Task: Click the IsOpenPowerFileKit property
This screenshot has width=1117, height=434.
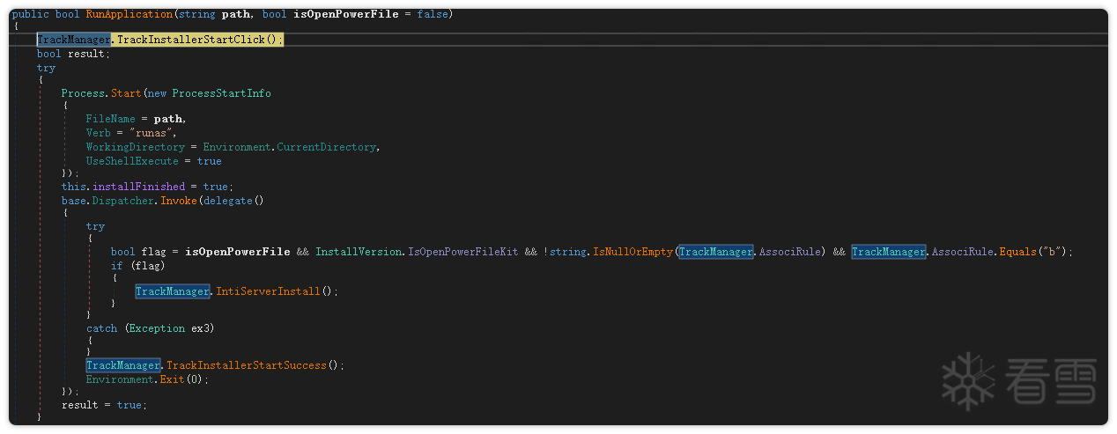Action: click(x=462, y=252)
